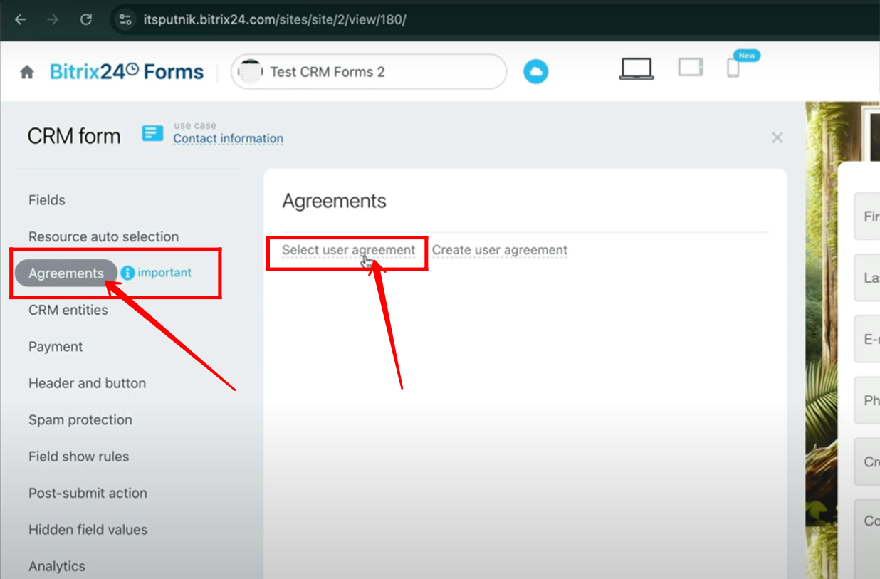Open the Test CRM Forms 2 name field
The image size is (880, 579).
[x=369, y=72]
